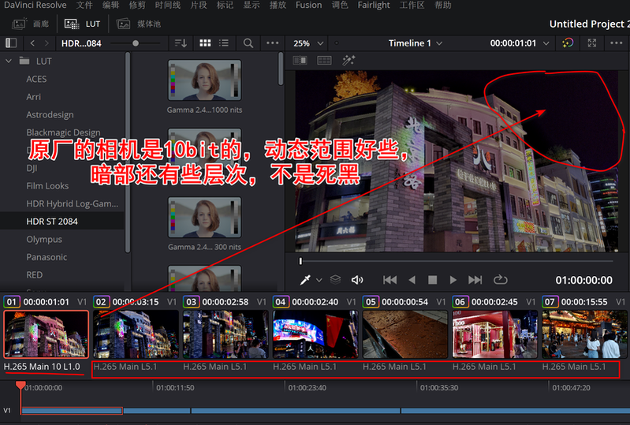
Task: Toggle the highlight magic wand icon
Action: (349, 61)
